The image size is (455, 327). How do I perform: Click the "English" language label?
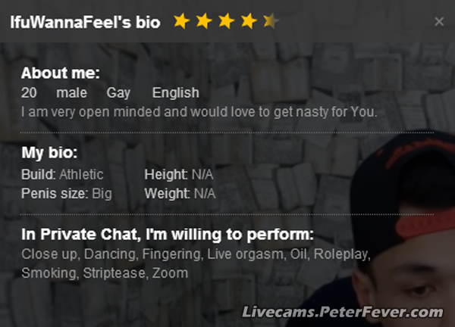[x=175, y=93]
